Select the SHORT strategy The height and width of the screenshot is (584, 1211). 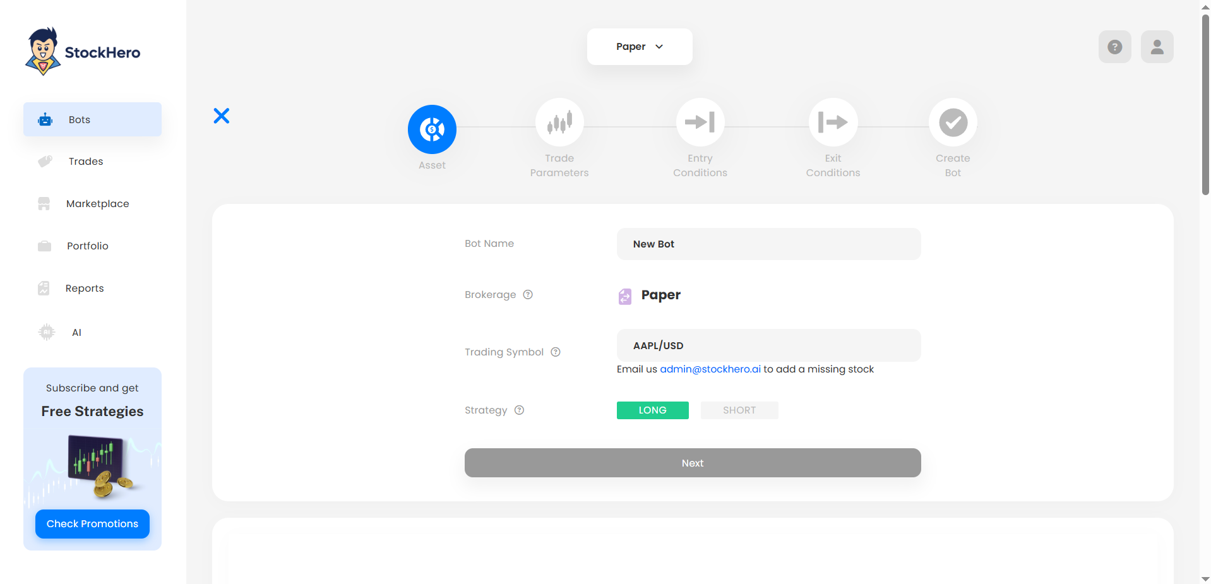[739, 410]
